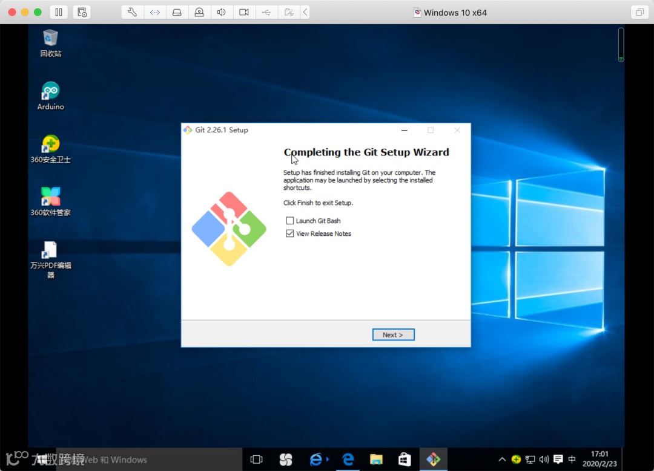This screenshot has width=654, height=471.
Task: Open the Recycle Bin desktop icon
Action: click(x=50, y=43)
